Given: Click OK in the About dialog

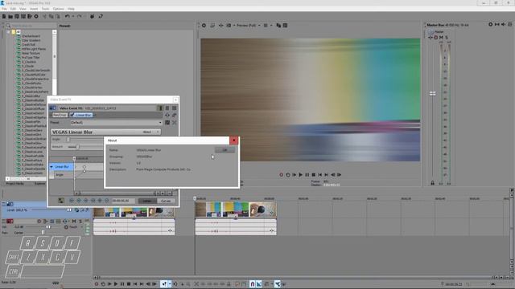Looking at the screenshot, I should [225, 150].
